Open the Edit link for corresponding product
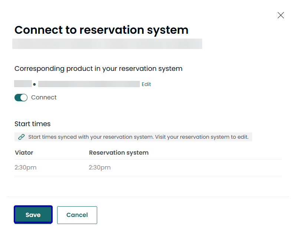The image size is (296, 237). pos(146,84)
